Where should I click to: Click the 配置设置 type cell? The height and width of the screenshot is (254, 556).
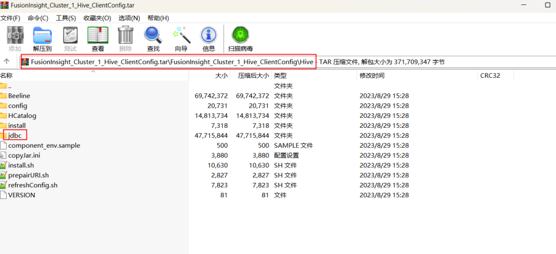286,155
